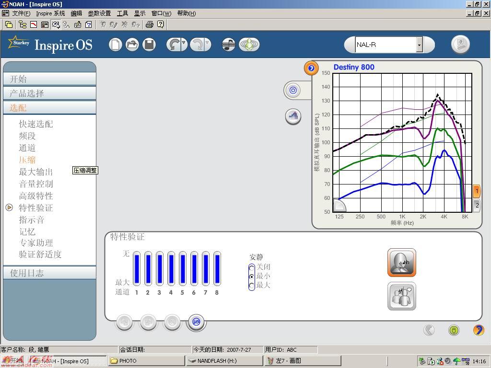This screenshot has width=491, height=368.
Task: Click the round help button beside NAL-R
Action: [x=461, y=44]
